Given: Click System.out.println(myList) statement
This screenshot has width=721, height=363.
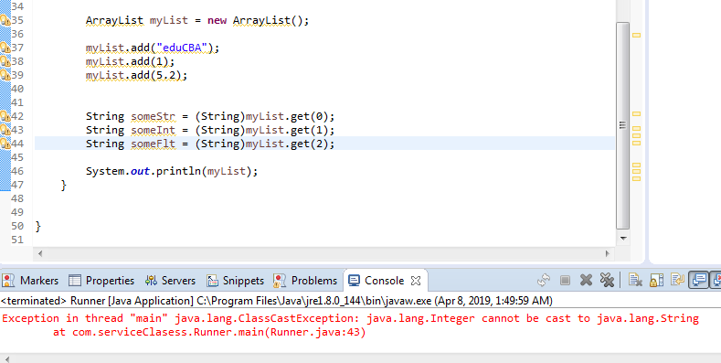Looking at the screenshot, I should (172, 172).
